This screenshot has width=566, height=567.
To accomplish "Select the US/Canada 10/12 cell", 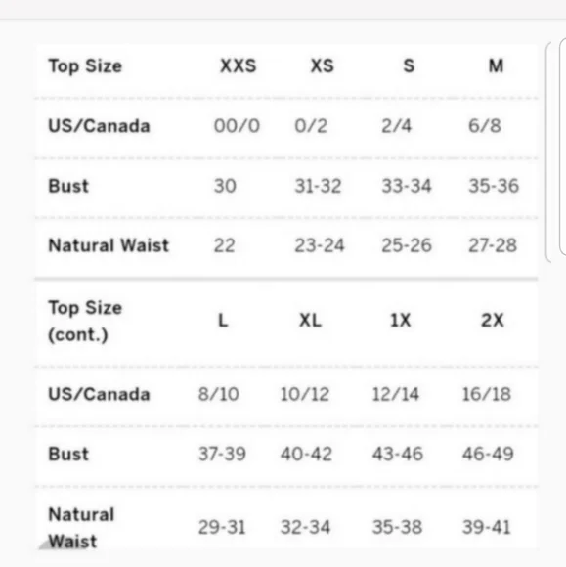I will (305, 394).
